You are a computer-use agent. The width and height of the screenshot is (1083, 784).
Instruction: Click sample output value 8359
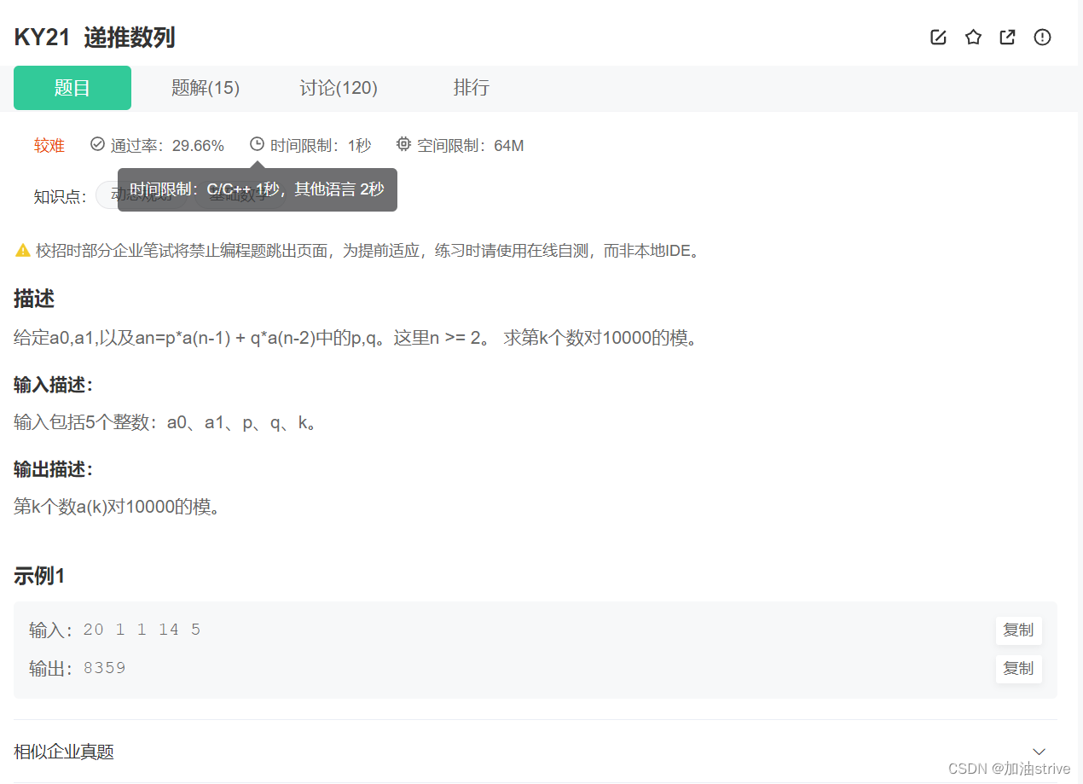[x=104, y=668]
